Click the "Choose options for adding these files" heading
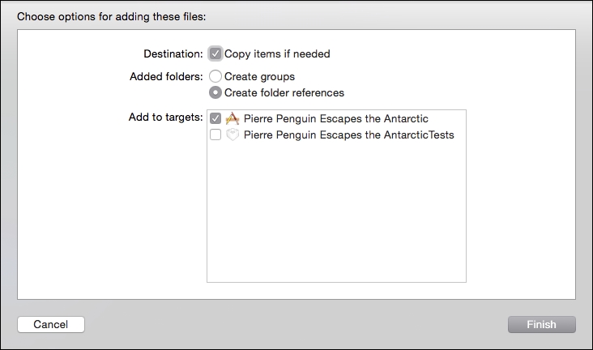 click(112, 17)
